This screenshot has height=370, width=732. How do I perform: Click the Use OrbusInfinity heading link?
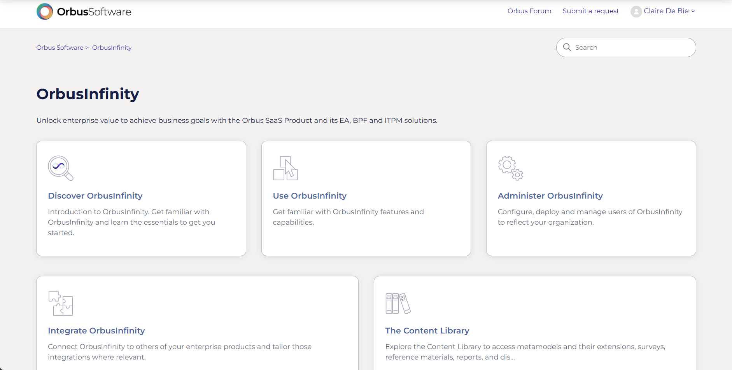coord(309,195)
